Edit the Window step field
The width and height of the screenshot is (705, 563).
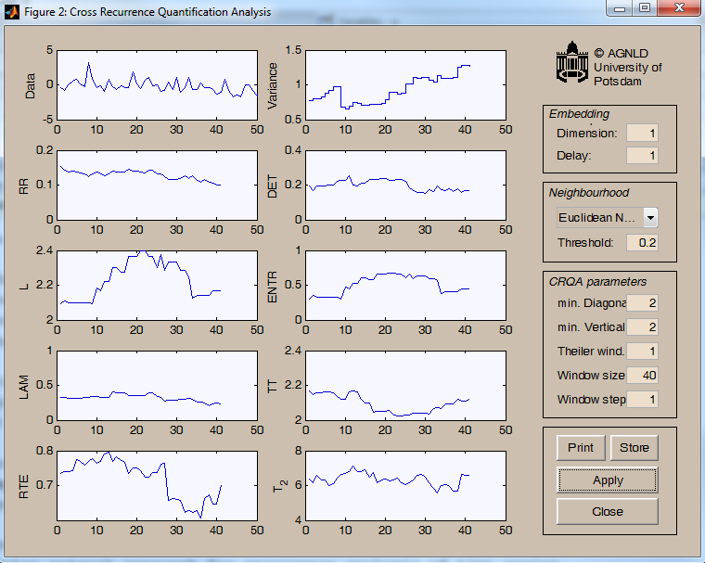click(x=642, y=400)
